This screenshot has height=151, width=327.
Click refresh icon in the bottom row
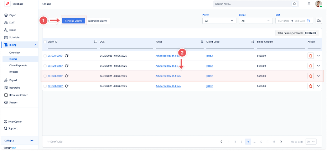pyautogui.click(x=67, y=86)
